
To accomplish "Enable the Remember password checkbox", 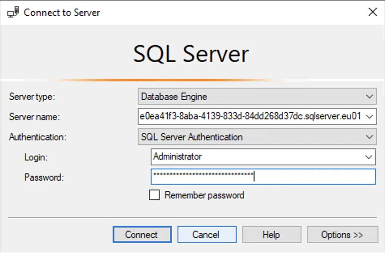I will click(154, 195).
